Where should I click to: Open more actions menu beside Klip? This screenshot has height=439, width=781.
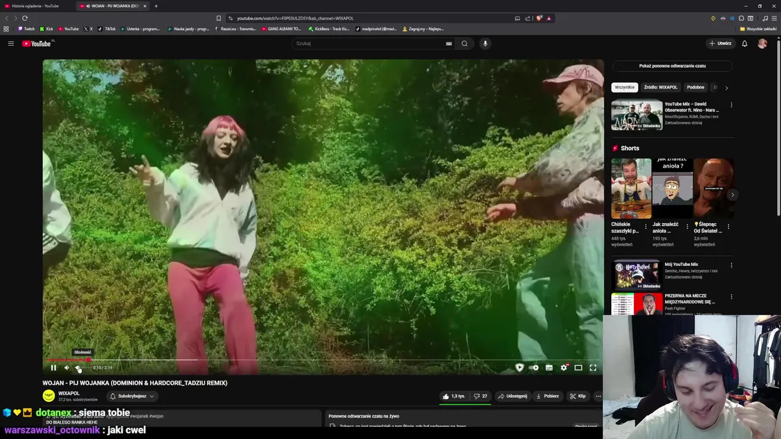coord(598,396)
